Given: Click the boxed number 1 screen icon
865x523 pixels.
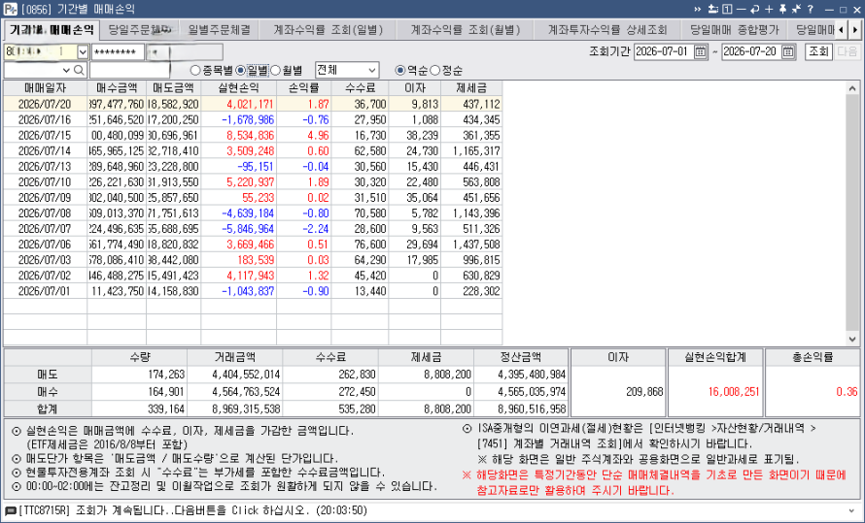Looking at the screenshot, I should click(x=727, y=10).
